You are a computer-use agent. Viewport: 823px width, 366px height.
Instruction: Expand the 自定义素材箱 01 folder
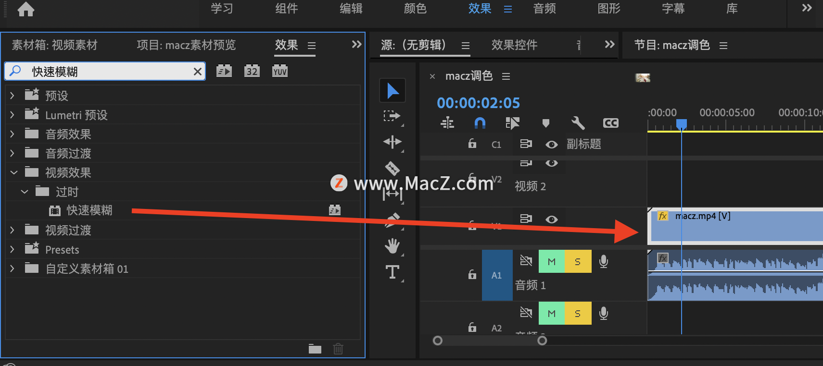coord(13,268)
